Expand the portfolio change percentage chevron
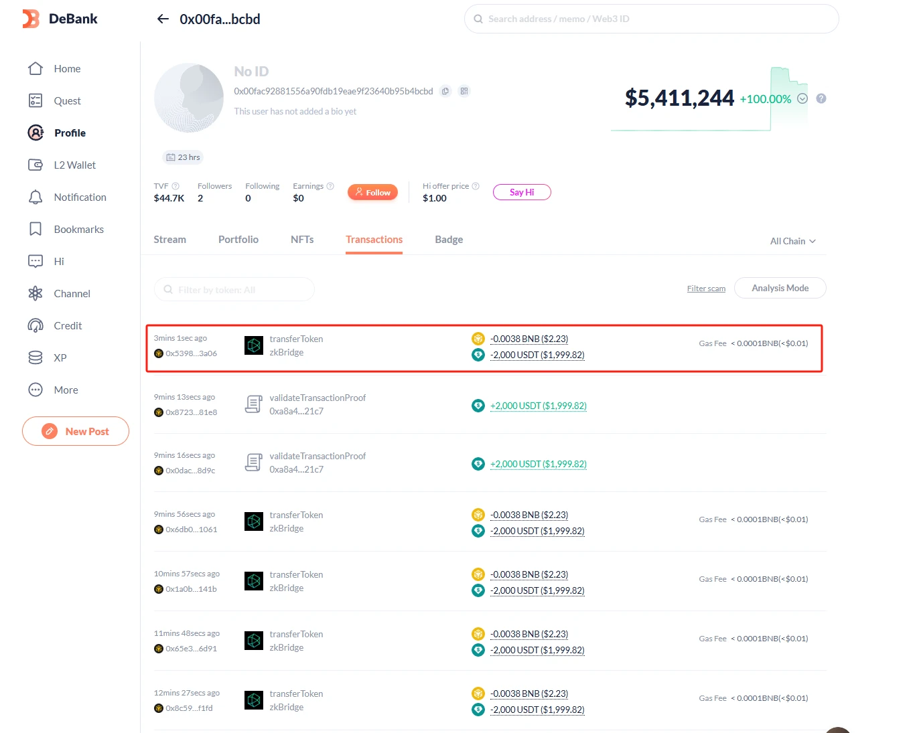Viewport: 917px width, 733px height. click(x=802, y=98)
